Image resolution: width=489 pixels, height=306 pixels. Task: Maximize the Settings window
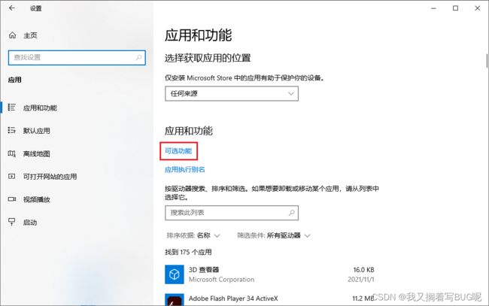(x=456, y=8)
